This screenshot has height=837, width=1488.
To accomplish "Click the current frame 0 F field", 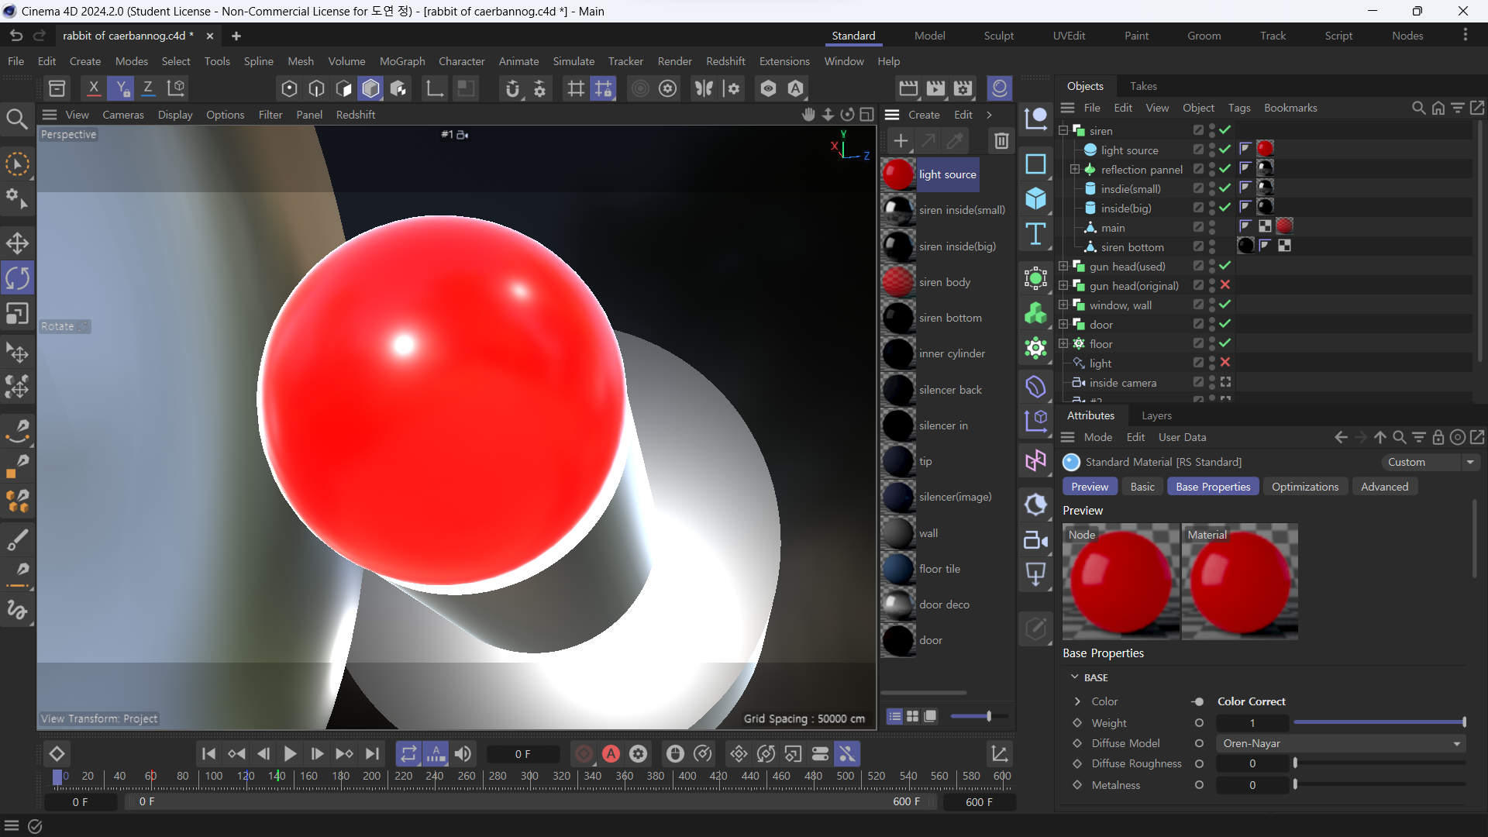I will pyautogui.click(x=523, y=754).
